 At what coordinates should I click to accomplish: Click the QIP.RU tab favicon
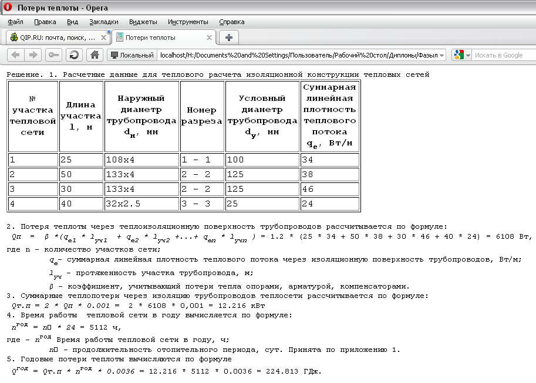tap(14, 37)
